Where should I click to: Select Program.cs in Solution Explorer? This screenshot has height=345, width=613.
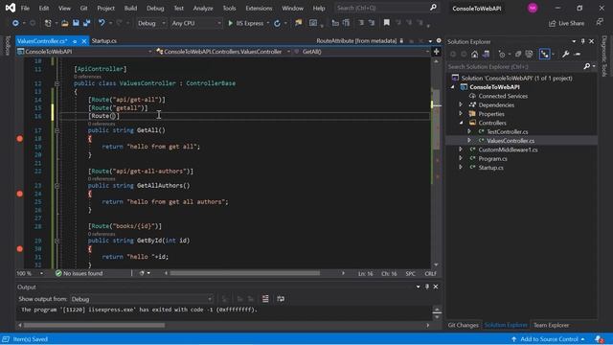tap(492, 159)
